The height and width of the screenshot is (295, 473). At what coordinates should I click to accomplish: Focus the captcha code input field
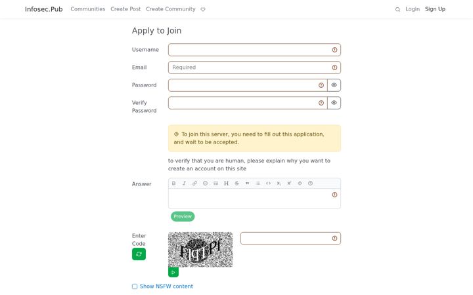(290, 238)
